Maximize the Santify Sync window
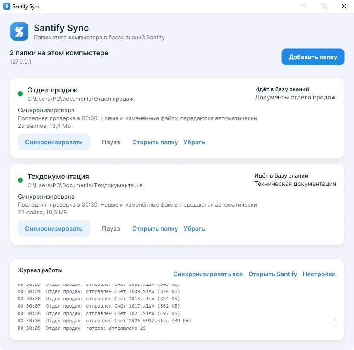Viewport: 354px width, 350px height. (x=324, y=6)
